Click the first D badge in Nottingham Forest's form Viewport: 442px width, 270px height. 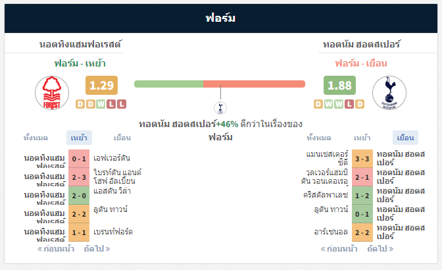80,104
